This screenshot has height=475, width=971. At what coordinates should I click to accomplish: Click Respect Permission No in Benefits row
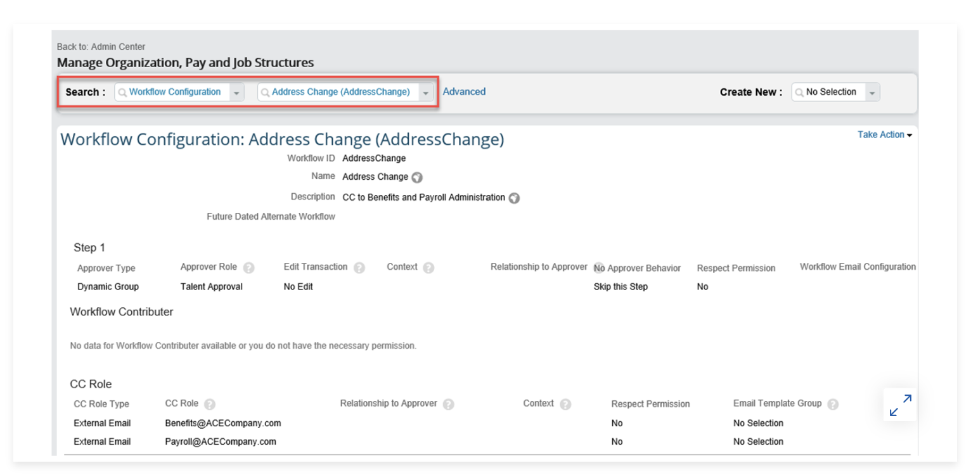[x=617, y=423]
